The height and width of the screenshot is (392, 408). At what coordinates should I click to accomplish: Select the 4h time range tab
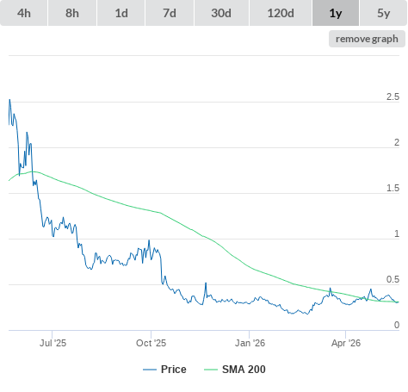24,13
